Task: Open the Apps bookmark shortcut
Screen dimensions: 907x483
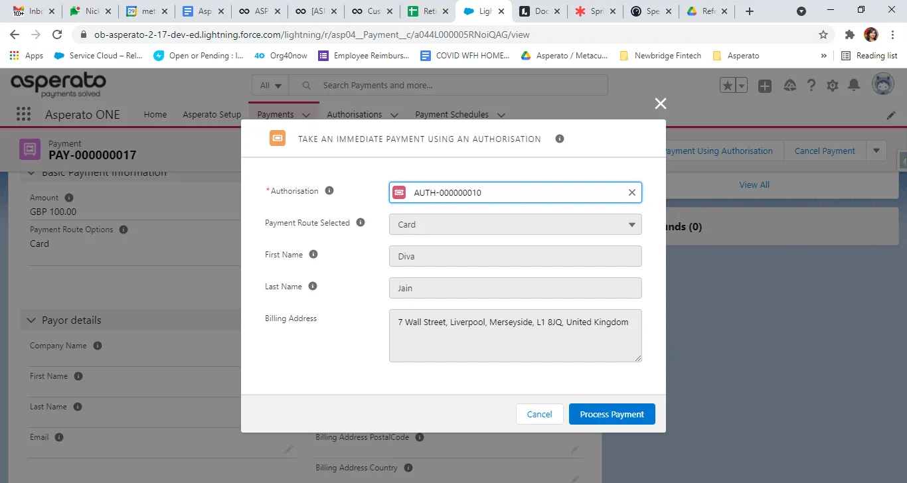Action: [x=27, y=56]
